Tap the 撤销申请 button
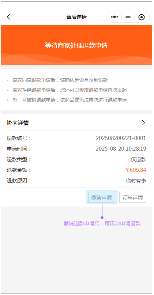Viewport: 154px width, 295px height. 102,197
